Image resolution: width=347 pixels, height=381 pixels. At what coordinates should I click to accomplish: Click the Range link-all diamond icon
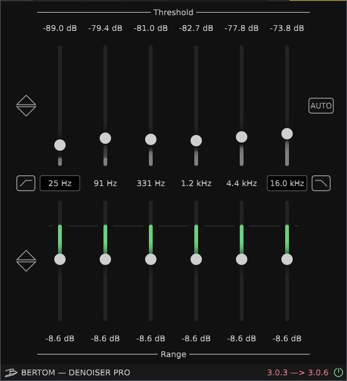click(x=26, y=261)
